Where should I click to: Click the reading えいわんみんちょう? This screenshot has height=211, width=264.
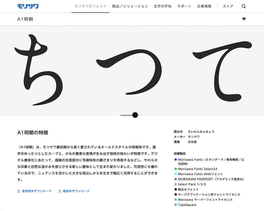pyautogui.click(x=201, y=132)
